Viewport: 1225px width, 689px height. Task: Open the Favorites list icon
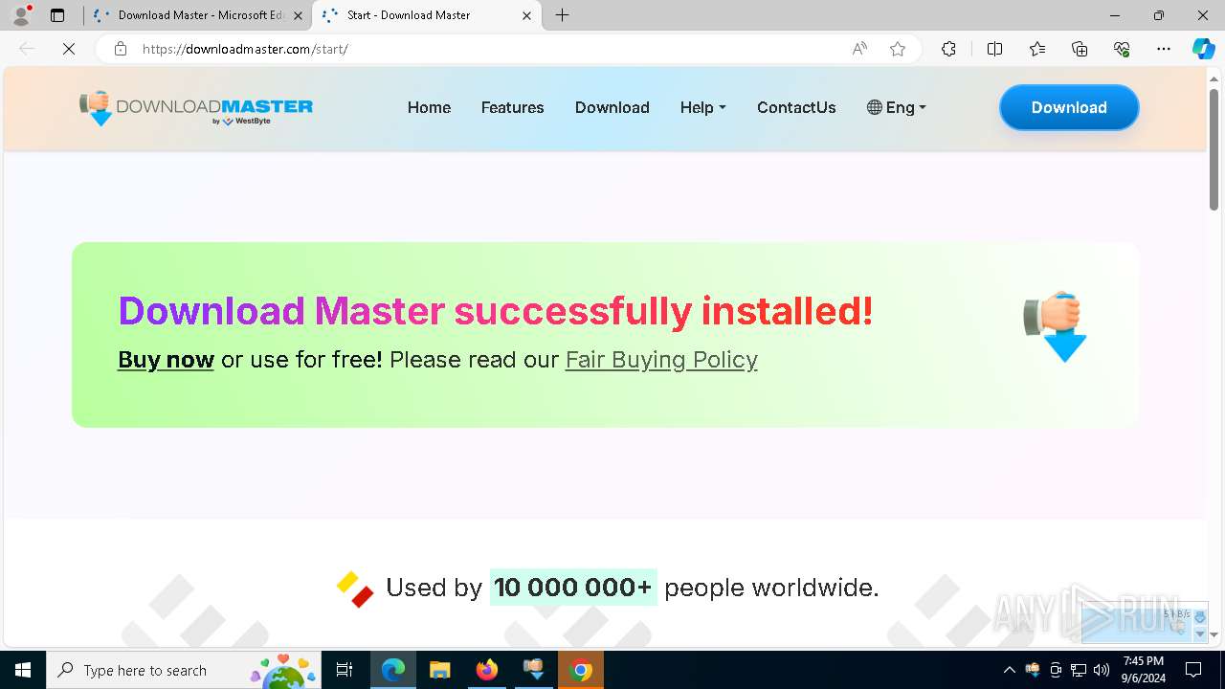1037,49
